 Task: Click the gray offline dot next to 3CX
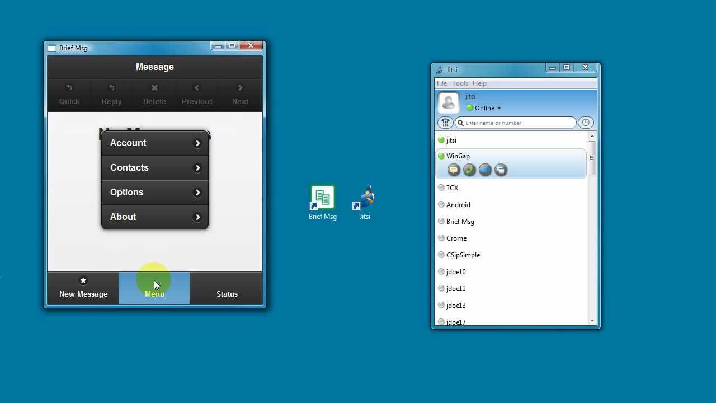pyautogui.click(x=441, y=188)
